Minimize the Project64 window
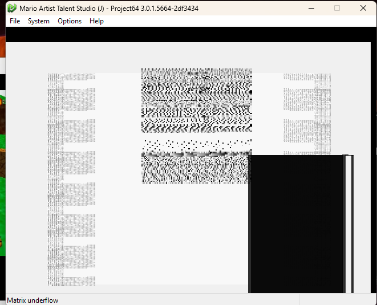Image resolution: width=377 pixels, height=305 pixels. (x=311, y=8)
